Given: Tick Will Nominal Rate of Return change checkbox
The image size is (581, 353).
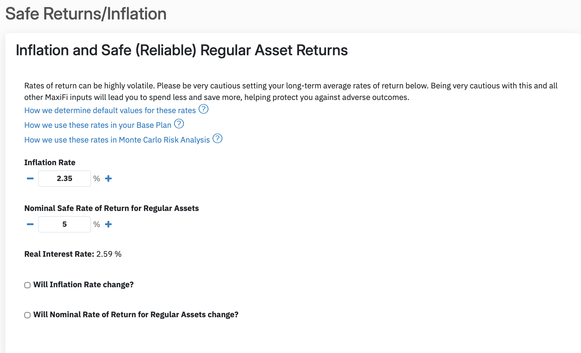Looking at the screenshot, I should [27, 315].
